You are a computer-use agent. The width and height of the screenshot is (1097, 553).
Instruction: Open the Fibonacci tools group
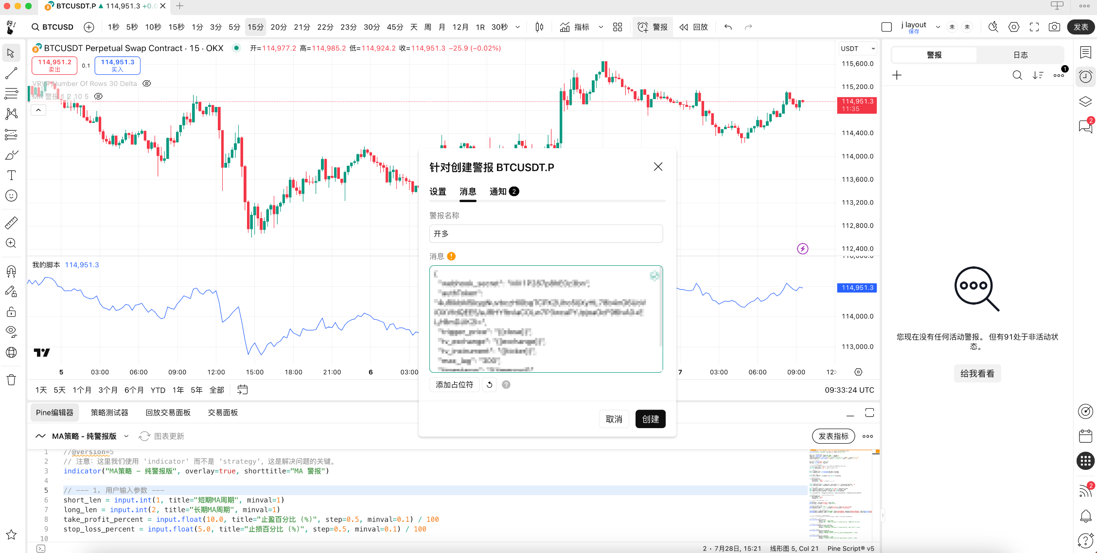11,93
